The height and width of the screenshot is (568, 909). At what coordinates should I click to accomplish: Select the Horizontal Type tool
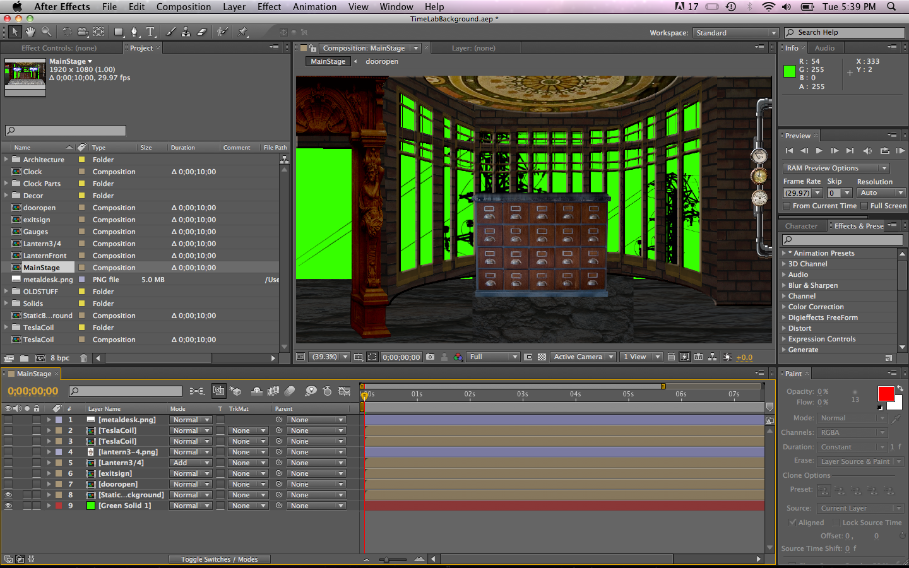(x=151, y=32)
